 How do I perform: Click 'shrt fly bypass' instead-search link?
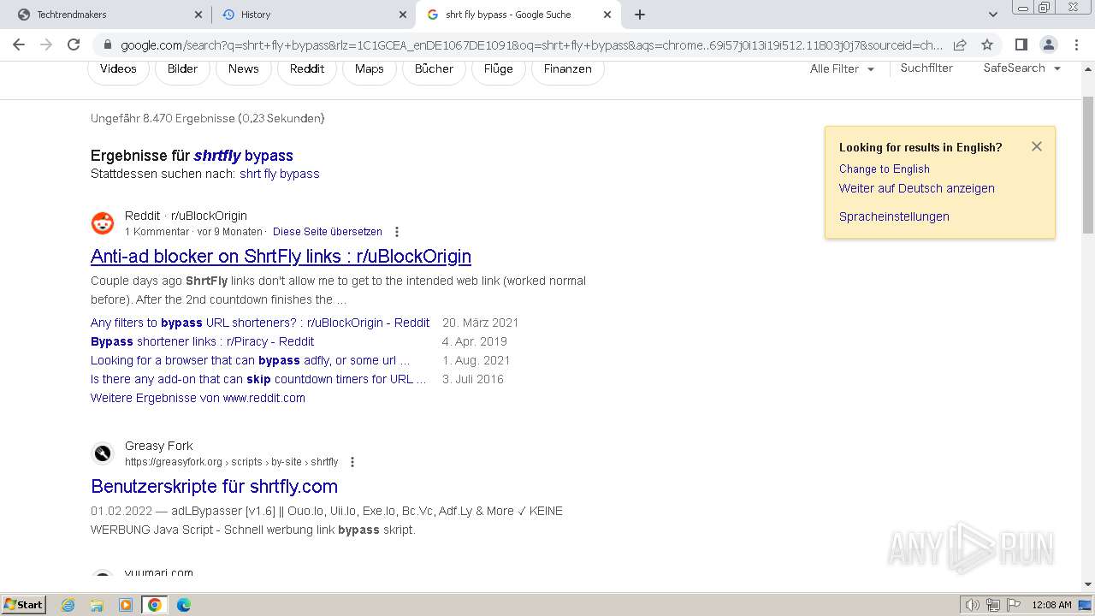[x=280, y=174]
